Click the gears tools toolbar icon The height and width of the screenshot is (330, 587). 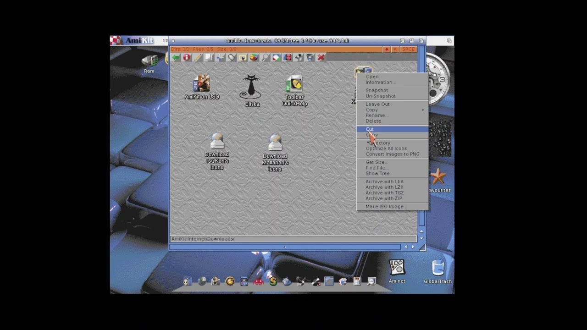299,57
